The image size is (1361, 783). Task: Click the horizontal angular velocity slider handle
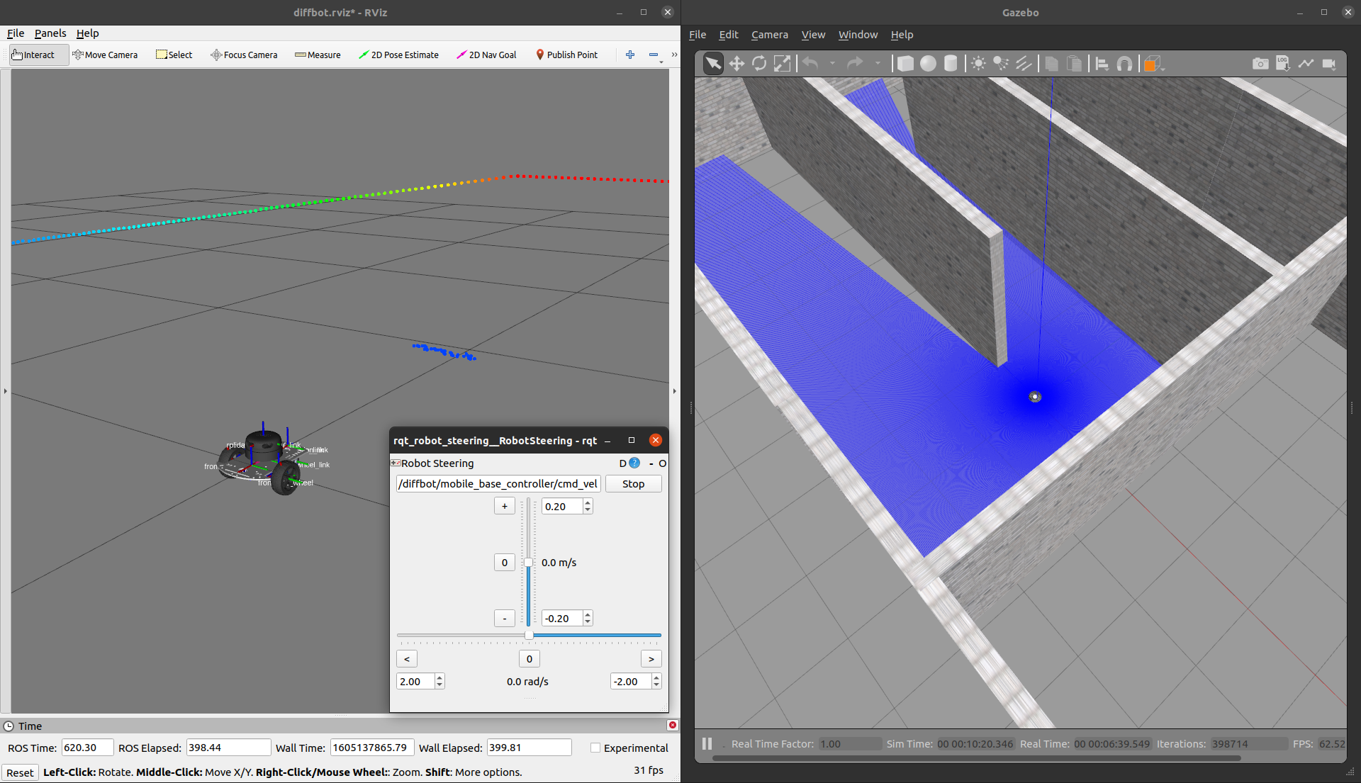529,636
